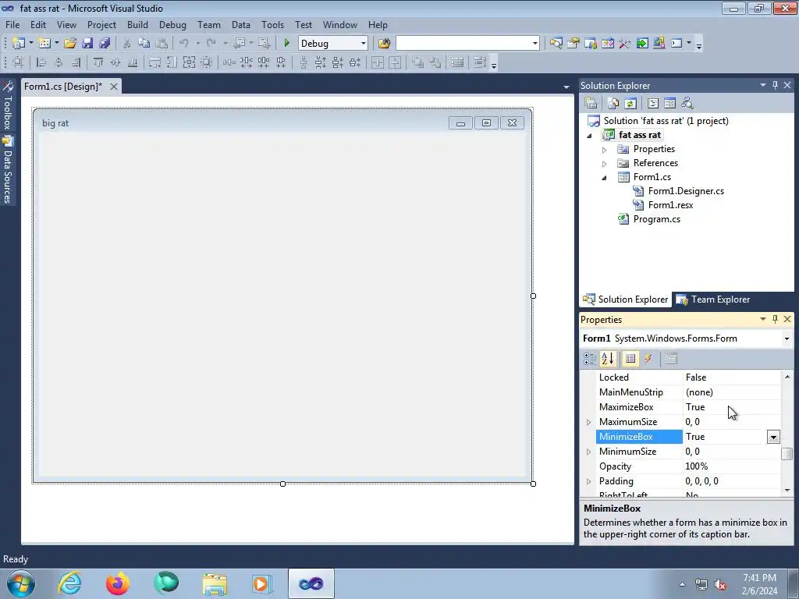Open the Build menu
This screenshot has height=599, width=799.
click(x=137, y=24)
